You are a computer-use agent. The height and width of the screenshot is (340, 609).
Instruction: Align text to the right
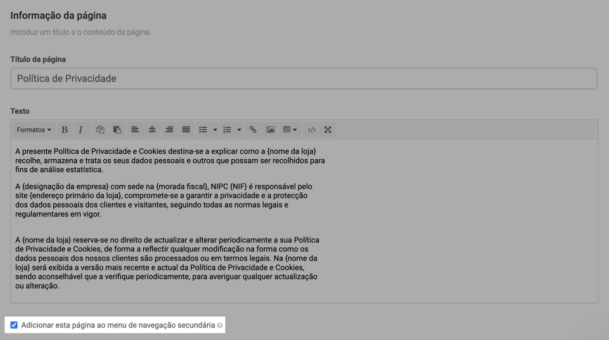169,130
